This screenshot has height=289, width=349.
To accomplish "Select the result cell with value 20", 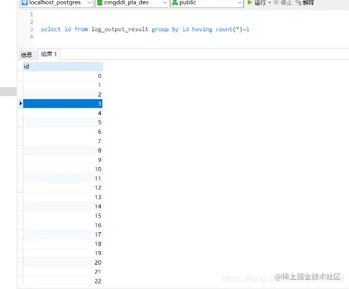I will [x=63, y=262].
